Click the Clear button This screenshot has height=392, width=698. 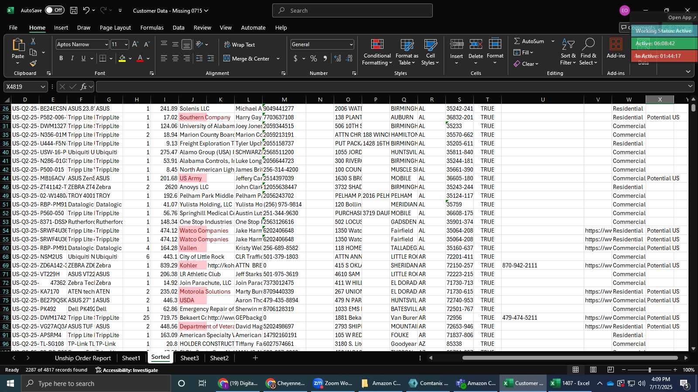526,64
